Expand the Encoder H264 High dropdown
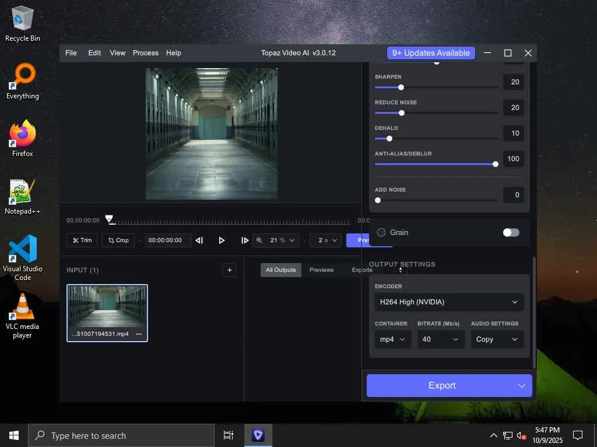This screenshot has height=447, width=597. click(449, 302)
